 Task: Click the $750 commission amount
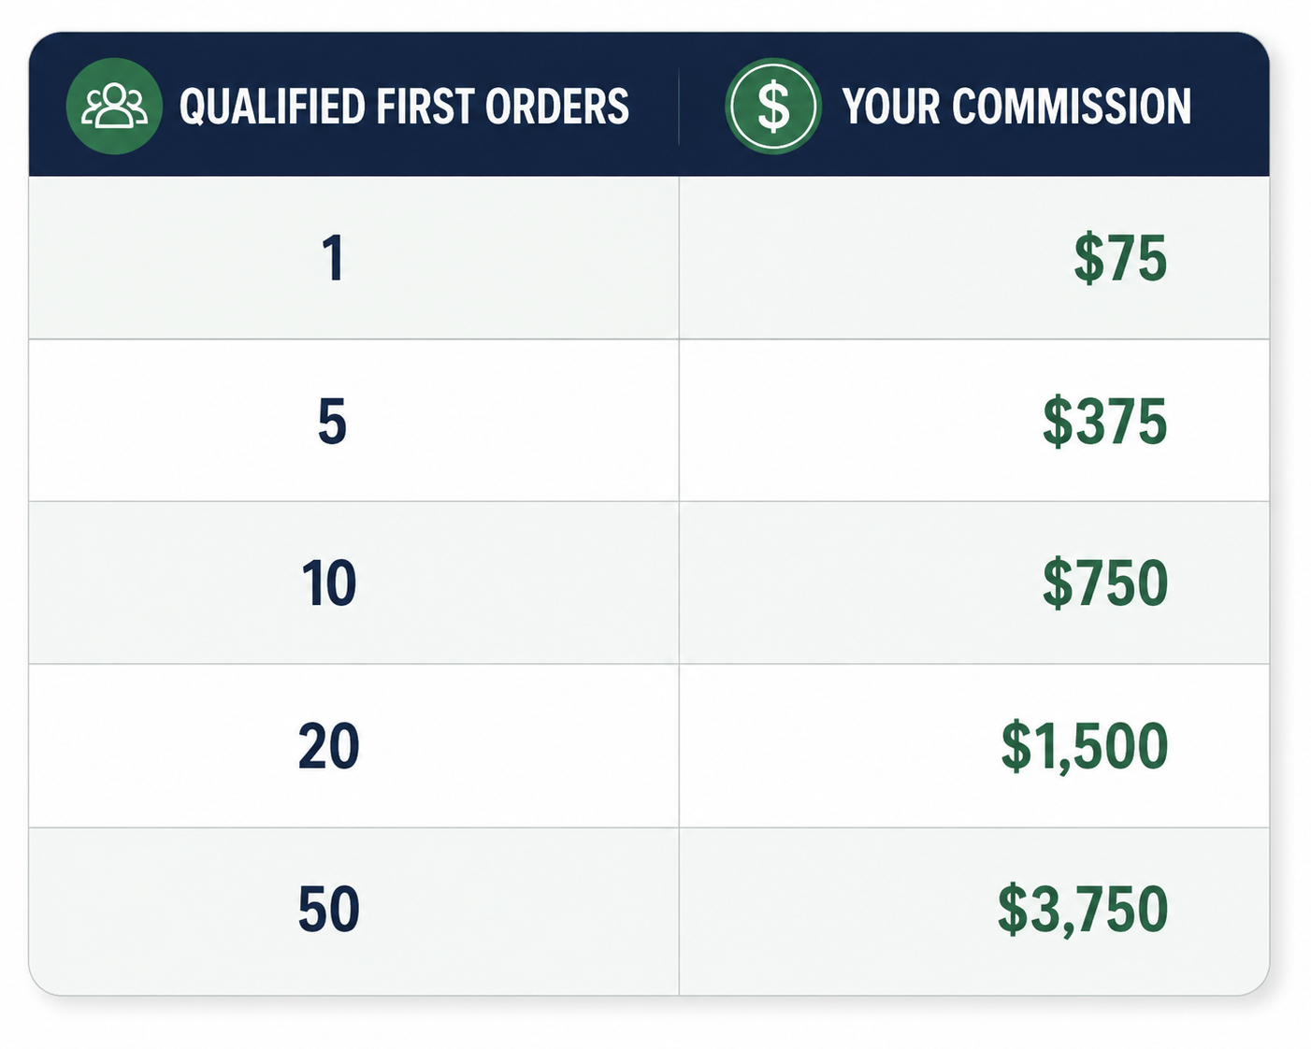[x=1105, y=583]
